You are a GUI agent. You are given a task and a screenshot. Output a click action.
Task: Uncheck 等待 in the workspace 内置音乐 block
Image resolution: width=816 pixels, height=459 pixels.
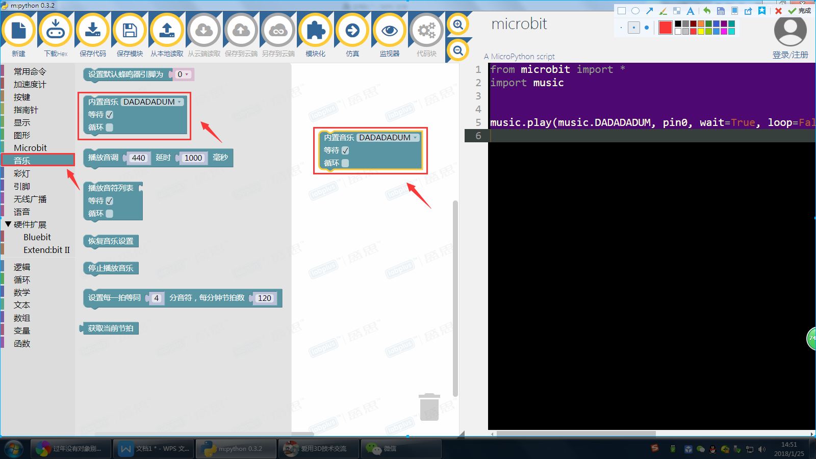click(x=345, y=150)
